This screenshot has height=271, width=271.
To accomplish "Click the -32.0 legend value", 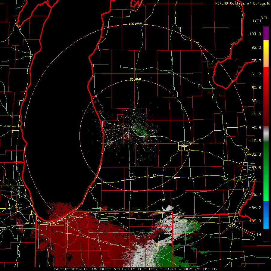I will (255, 154).
